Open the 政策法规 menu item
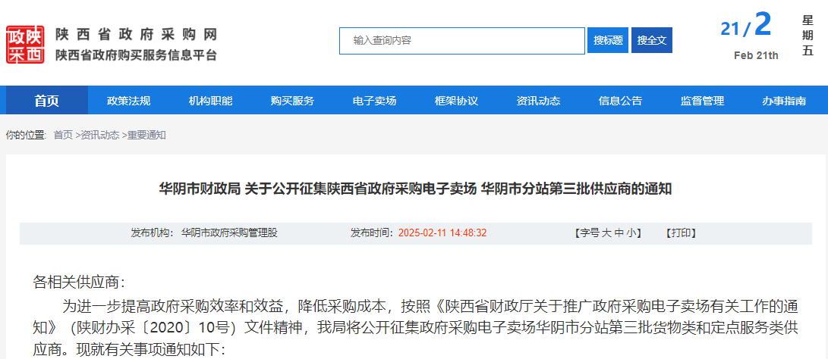The height and width of the screenshot is (359, 828). tap(128, 101)
